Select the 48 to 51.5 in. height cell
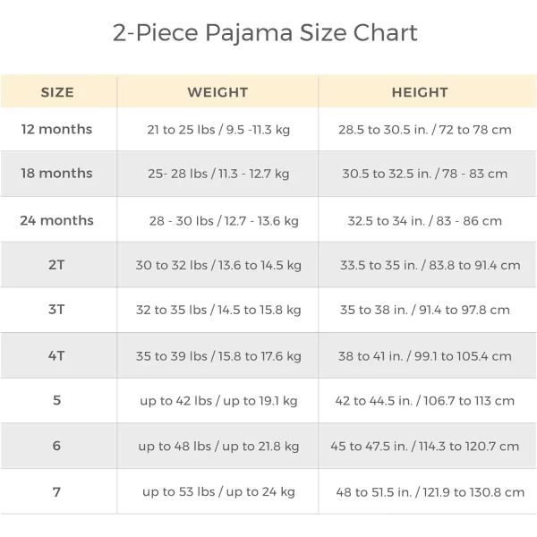537x537 pixels. tap(430, 492)
